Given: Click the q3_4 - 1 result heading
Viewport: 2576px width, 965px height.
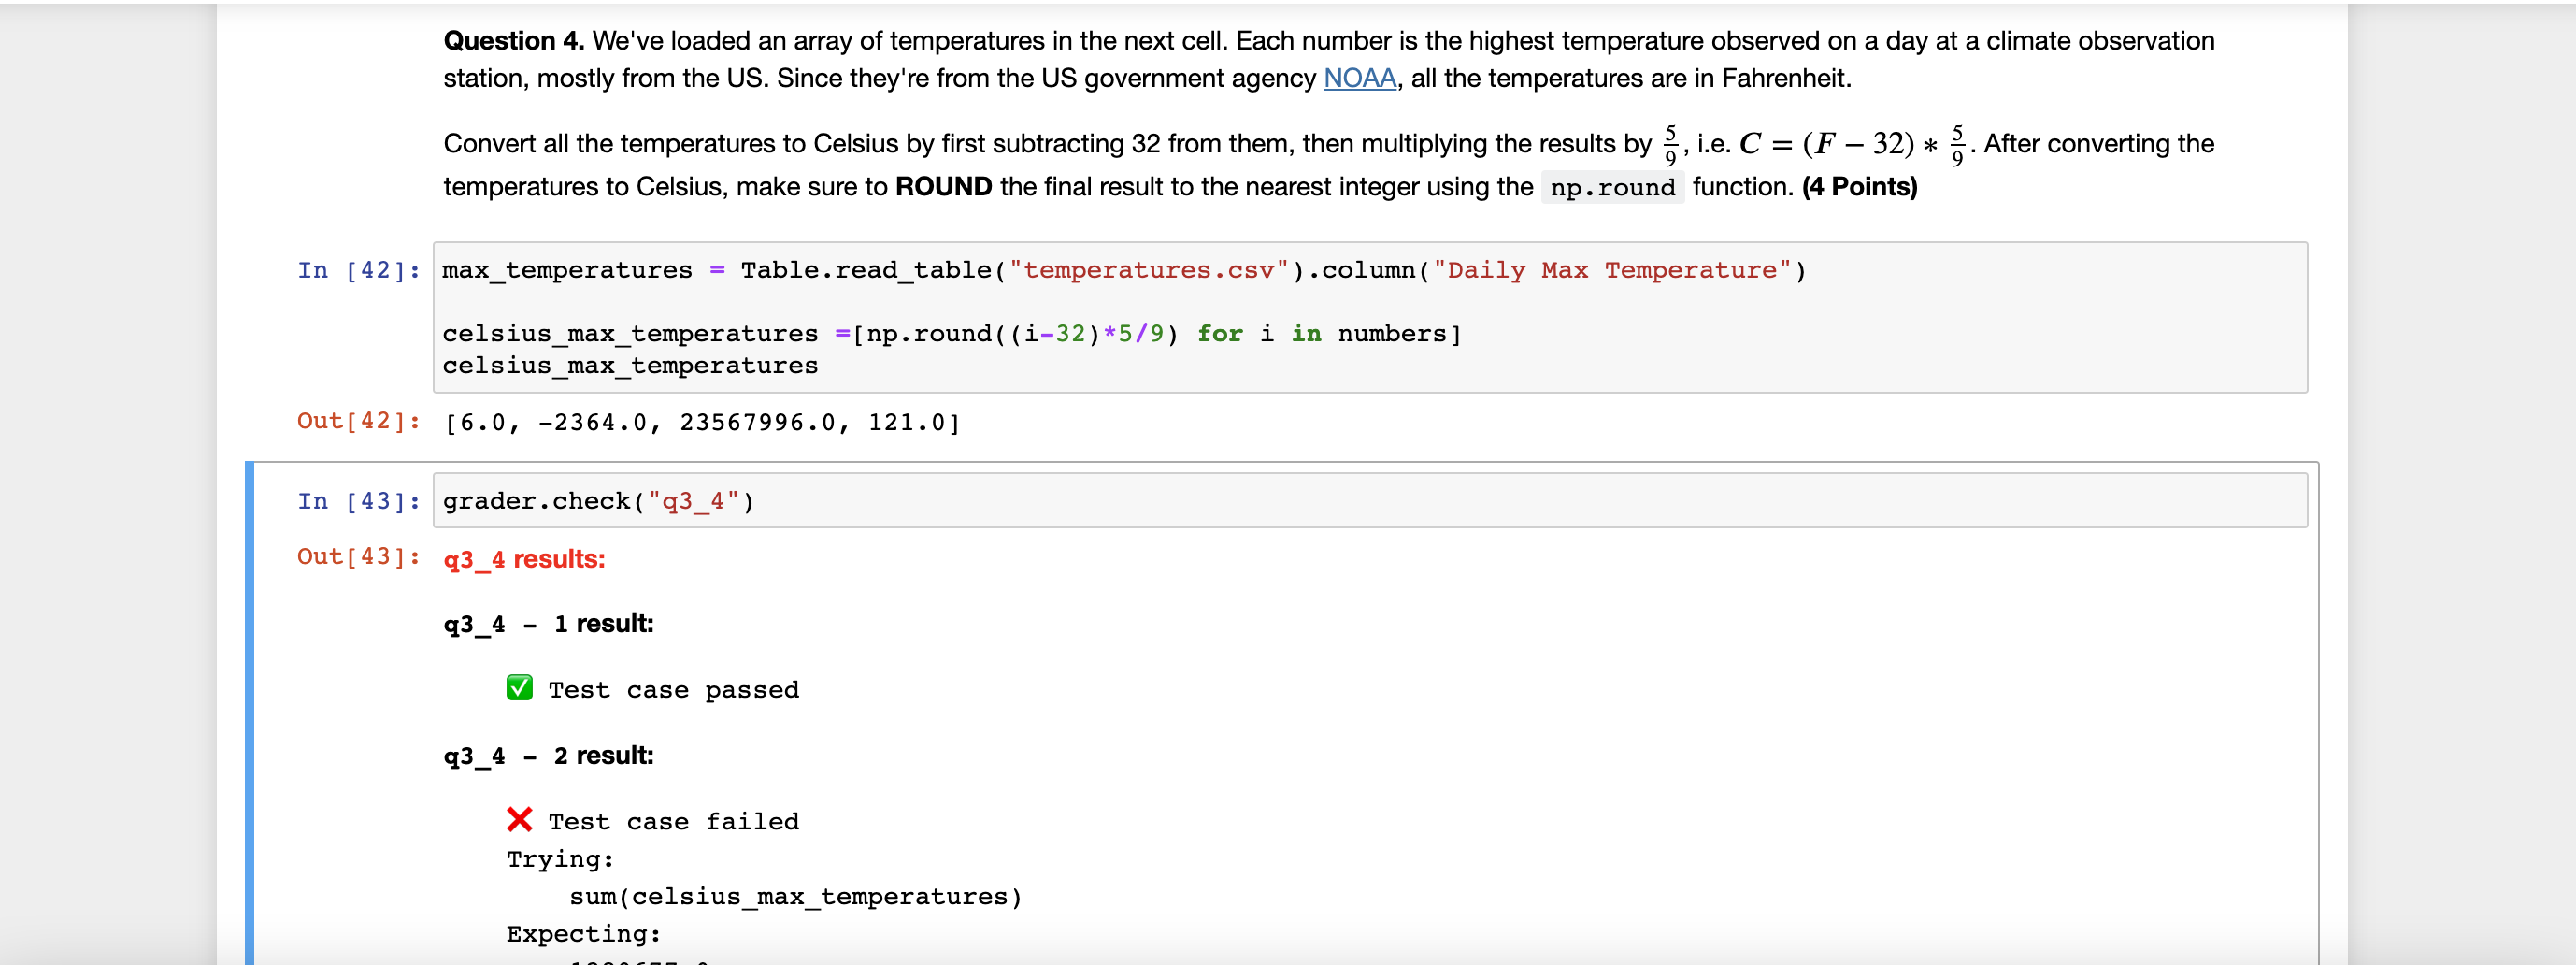Looking at the screenshot, I should [x=548, y=623].
